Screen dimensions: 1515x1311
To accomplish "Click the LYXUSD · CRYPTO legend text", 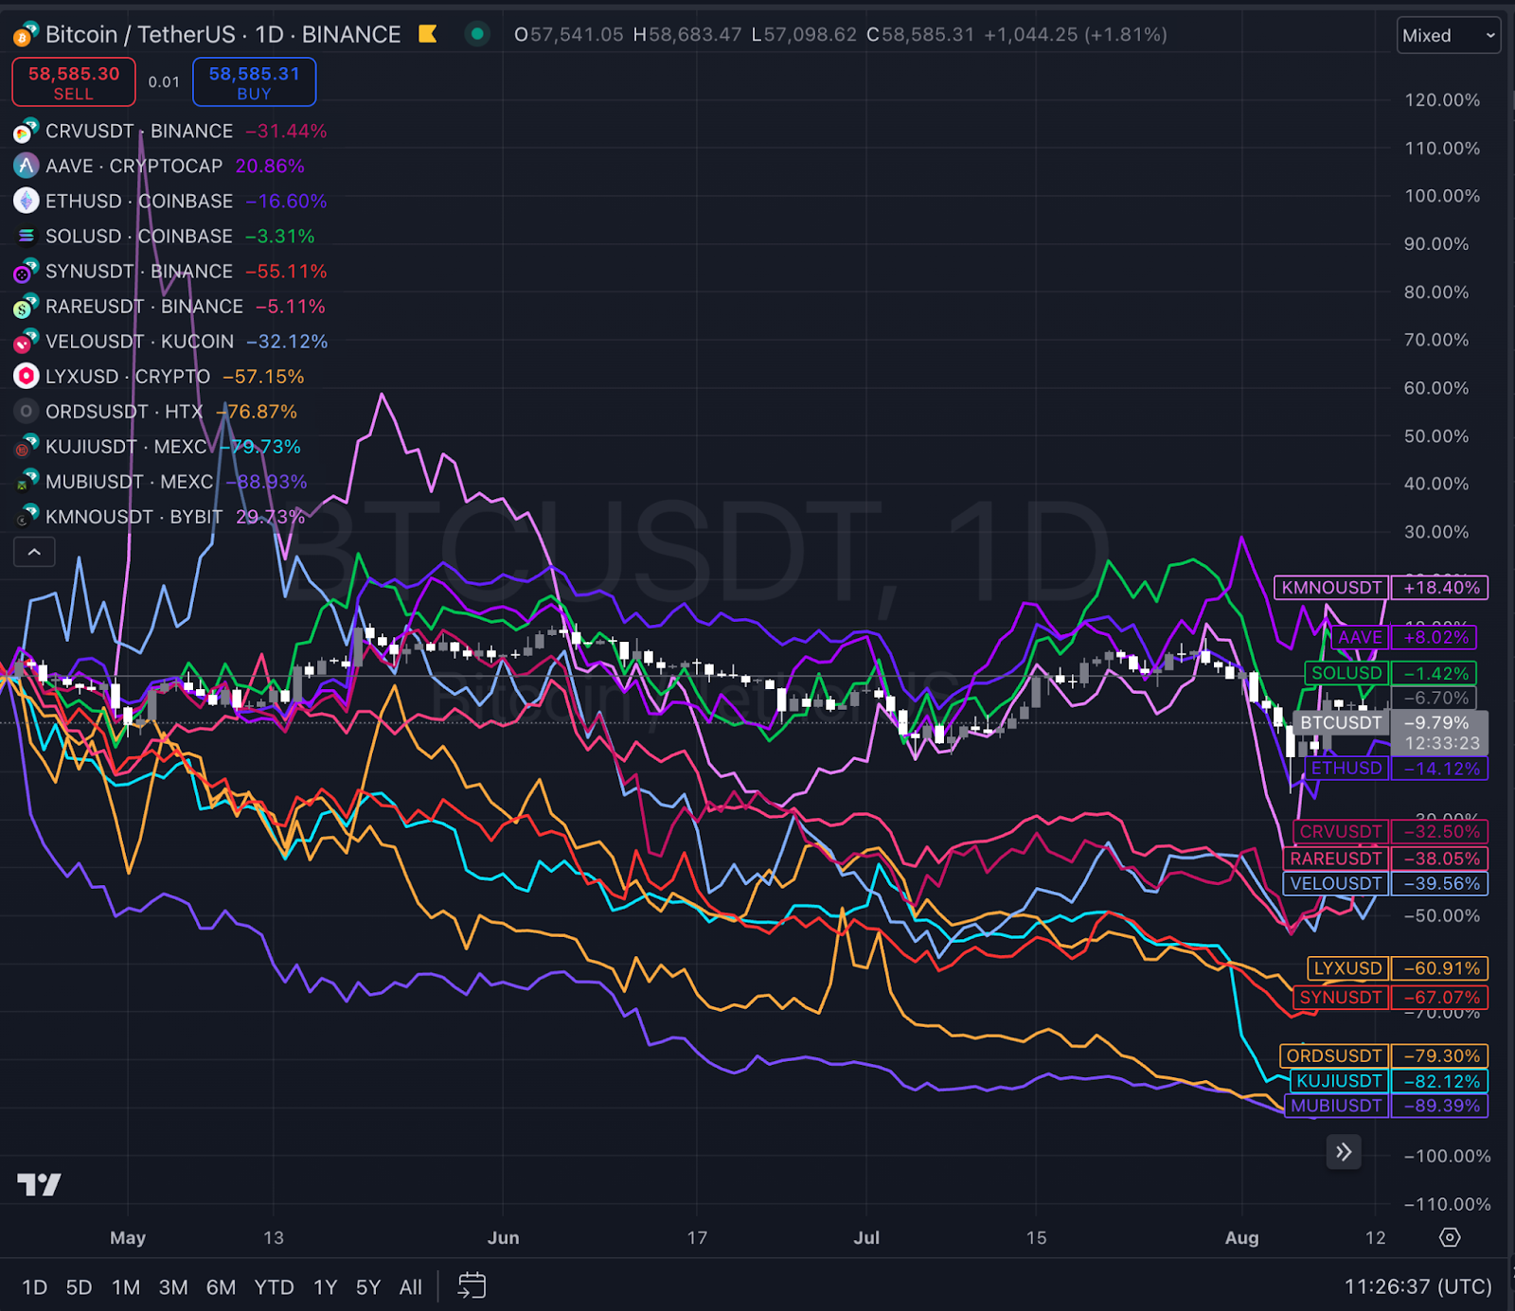I will (x=128, y=377).
